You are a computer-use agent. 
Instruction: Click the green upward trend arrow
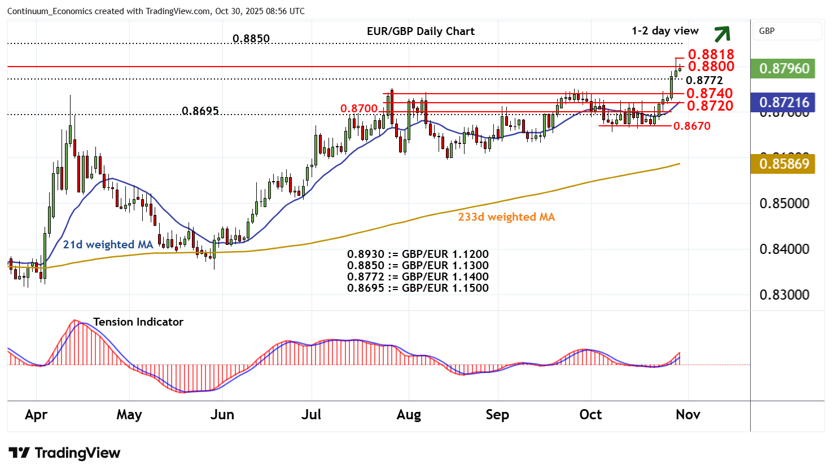[722, 34]
